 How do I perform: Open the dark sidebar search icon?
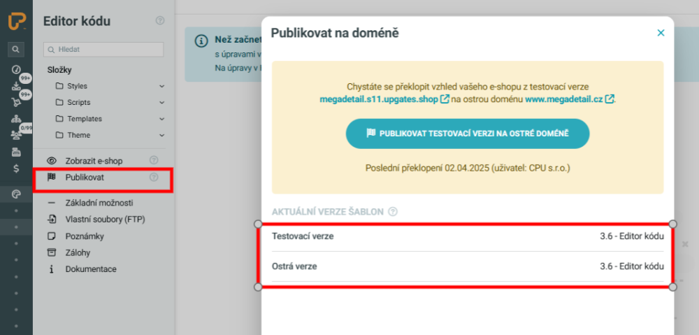coord(16,50)
